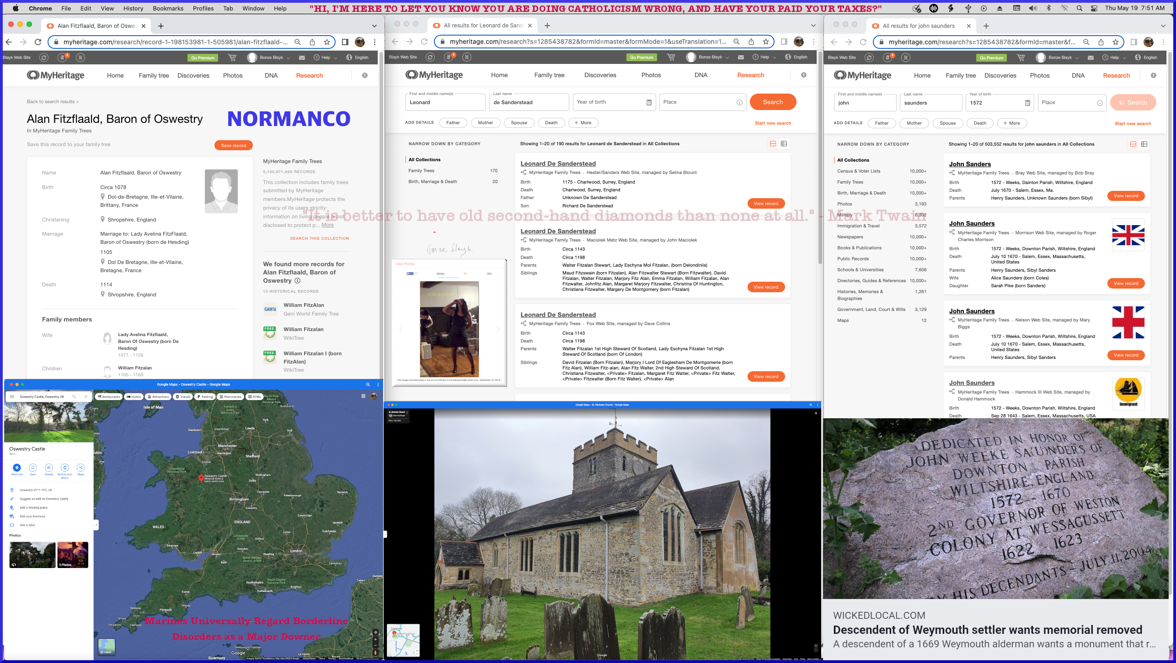Click the info icon next to 'We found more records'
The height and width of the screenshot is (663, 1176).
click(x=297, y=281)
